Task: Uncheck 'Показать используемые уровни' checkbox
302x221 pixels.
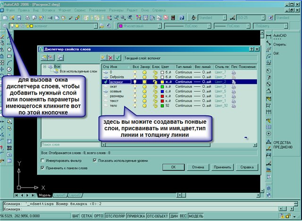Action: pyautogui.click(x=95, y=160)
